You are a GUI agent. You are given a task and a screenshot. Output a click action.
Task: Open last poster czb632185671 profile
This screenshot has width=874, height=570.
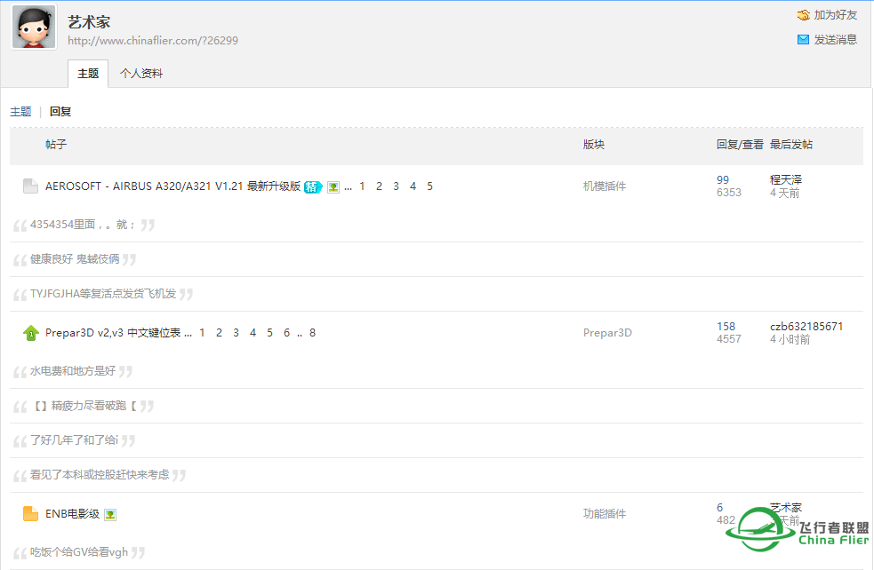806,326
